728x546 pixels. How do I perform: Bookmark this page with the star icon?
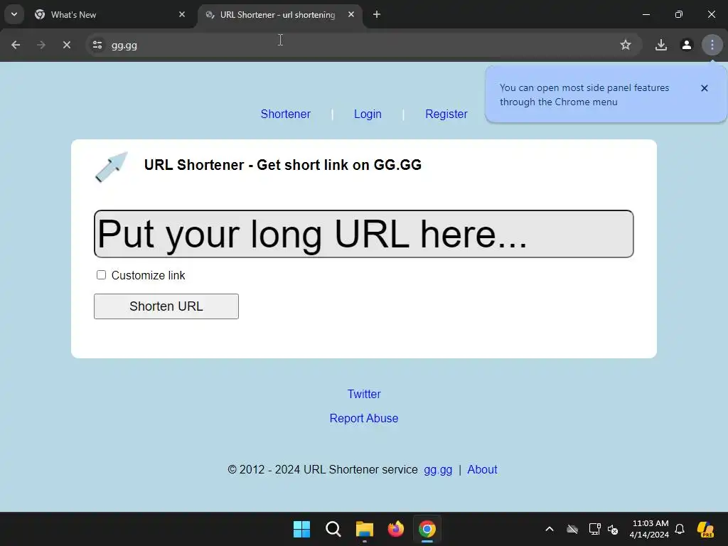[x=626, y=45]
